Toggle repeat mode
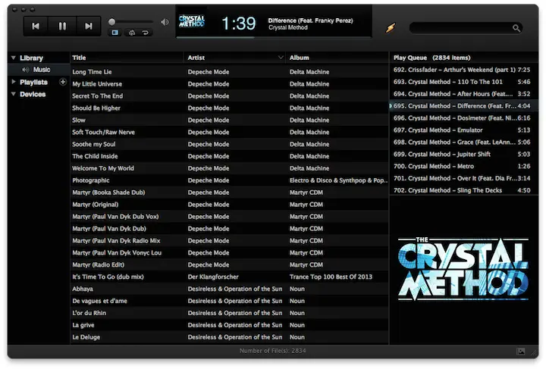 pyautogui.click(x=145, y=33)
